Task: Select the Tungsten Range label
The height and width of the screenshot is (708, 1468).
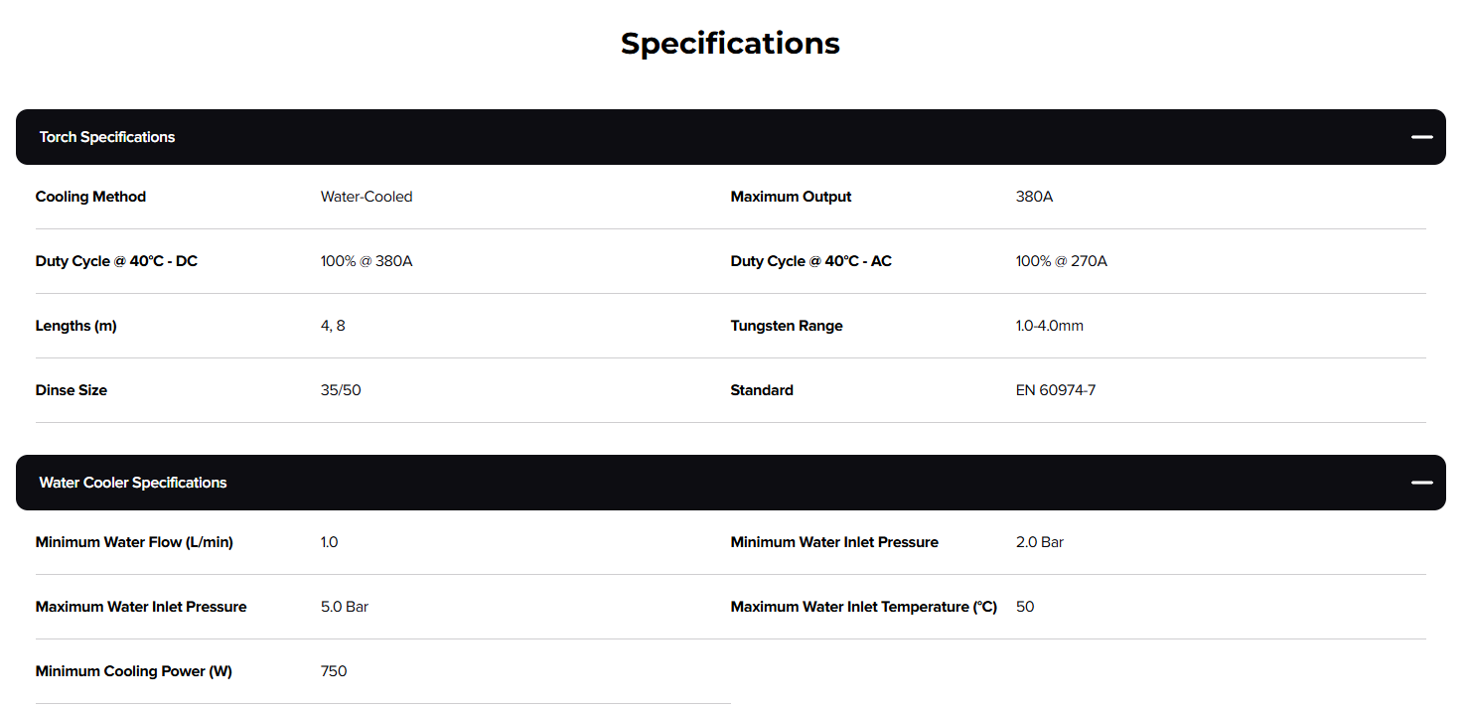Action: coord(786,326)
